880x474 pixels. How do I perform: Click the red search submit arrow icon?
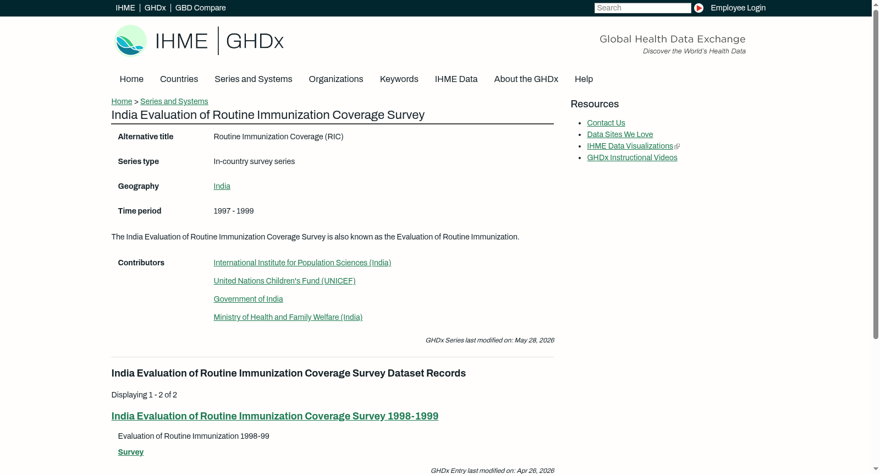click(698, 8)
